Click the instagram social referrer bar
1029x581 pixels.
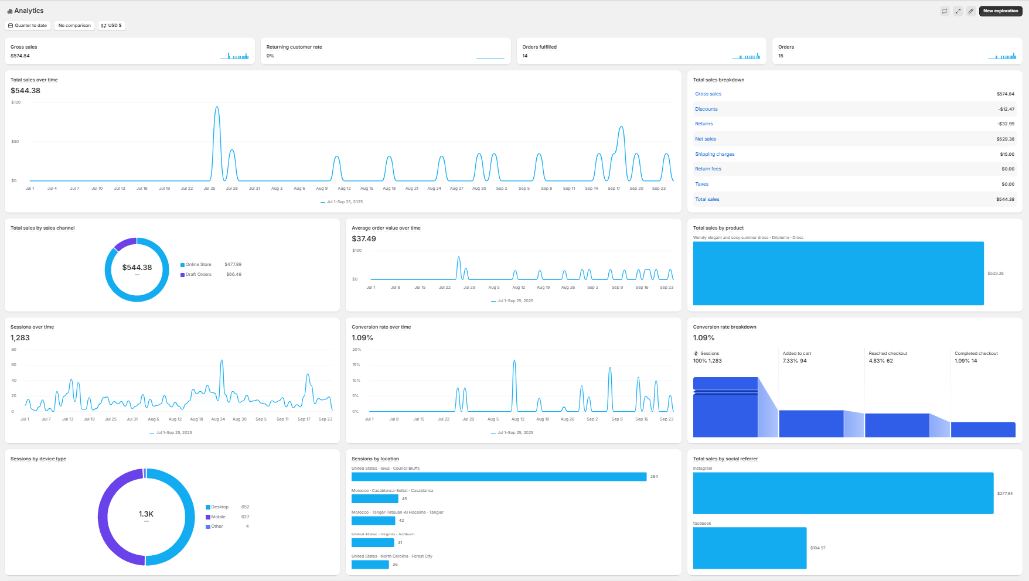click(x=843, y=493)
